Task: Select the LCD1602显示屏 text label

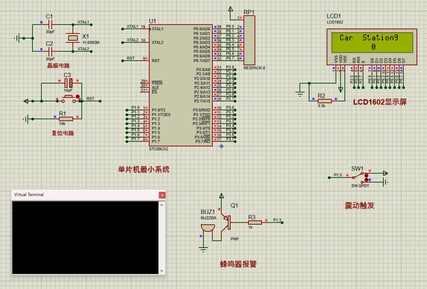Action: pos(380,102)
